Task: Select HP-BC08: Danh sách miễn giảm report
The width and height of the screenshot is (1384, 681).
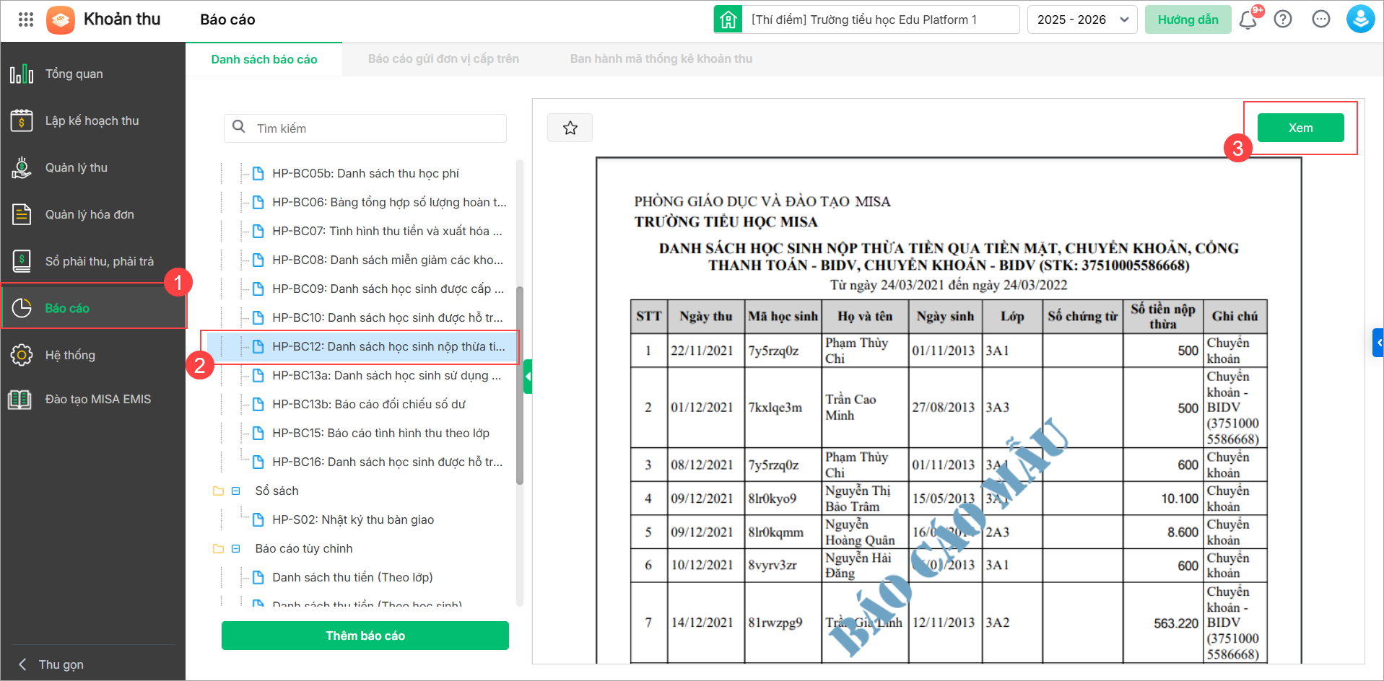Action: click(x=388, y=260)
